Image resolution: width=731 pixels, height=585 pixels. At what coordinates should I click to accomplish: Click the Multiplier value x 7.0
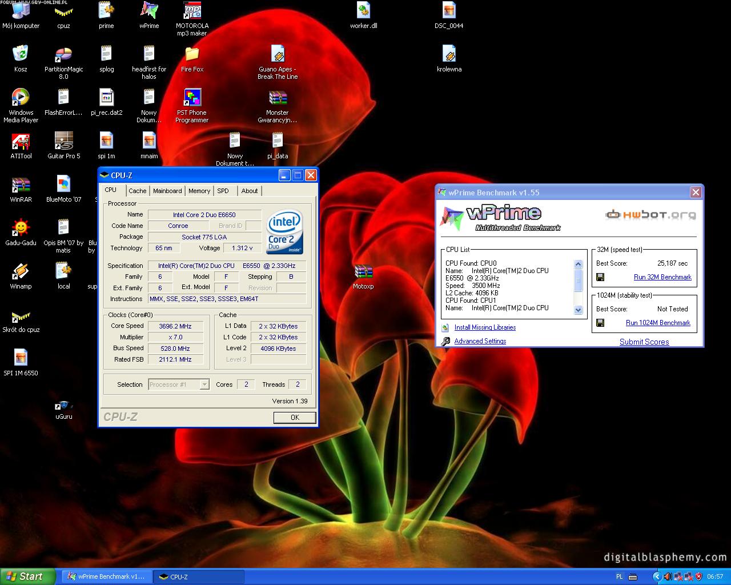click(176, 337)
